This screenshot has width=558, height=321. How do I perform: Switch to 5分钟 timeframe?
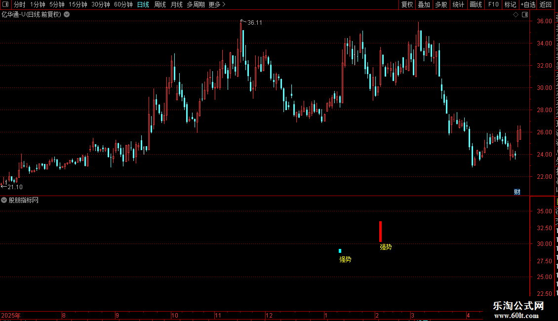point(57,4)
